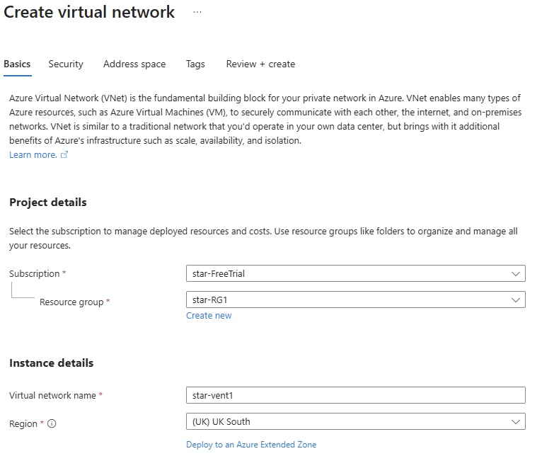Click the Create virtual network page title
The width and height of the screenshot is (542, 456).
[x=90, y=12]
